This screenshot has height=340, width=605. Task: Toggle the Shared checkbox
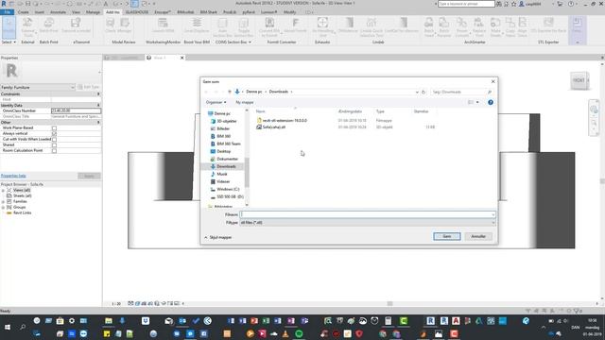coord(54,144)
